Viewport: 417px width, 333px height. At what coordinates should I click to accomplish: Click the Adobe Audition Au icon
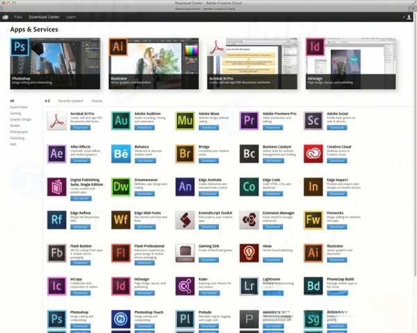(121, 121)
